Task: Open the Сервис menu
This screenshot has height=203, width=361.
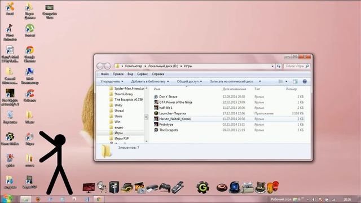Action: point(142,74)
